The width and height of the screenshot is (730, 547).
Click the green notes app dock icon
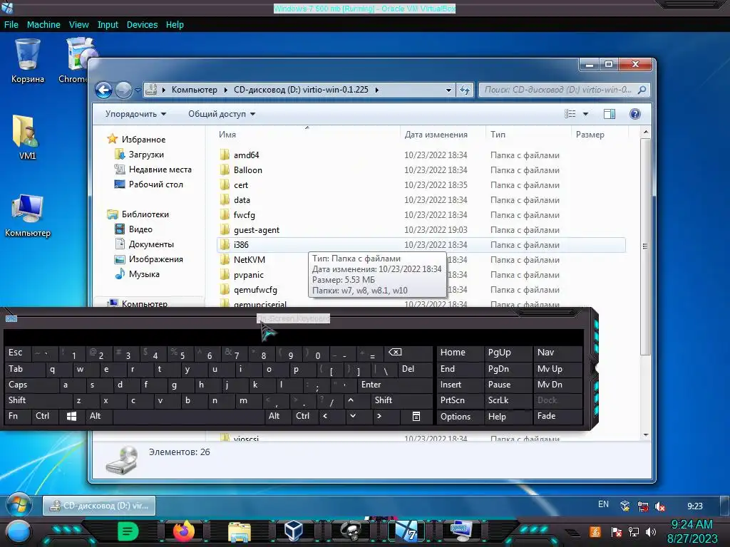[128, 531]
